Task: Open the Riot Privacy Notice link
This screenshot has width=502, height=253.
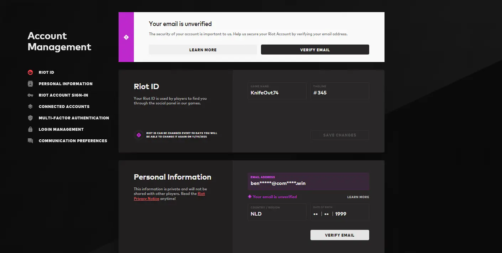Action: [x=201, y=194]
